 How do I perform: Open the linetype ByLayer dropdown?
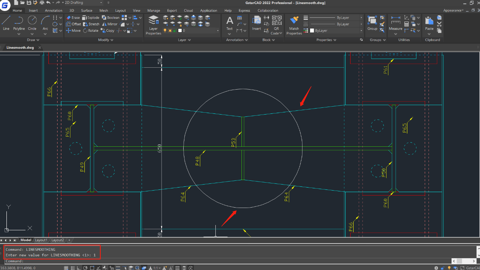[361, 24]
